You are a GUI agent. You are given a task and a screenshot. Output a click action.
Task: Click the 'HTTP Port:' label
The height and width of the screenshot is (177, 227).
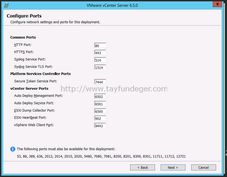[x=23, y=45]
